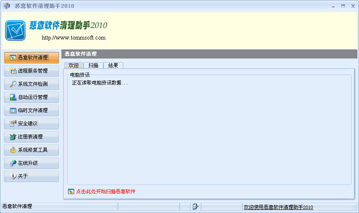Click the 恶意软件清理 sidebar icon
The width and height of the screenshot is (359, 213).
pos(13,58)
